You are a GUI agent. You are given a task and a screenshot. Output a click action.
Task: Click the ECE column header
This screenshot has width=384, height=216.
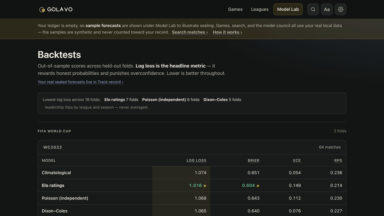(x=297, y=160)
